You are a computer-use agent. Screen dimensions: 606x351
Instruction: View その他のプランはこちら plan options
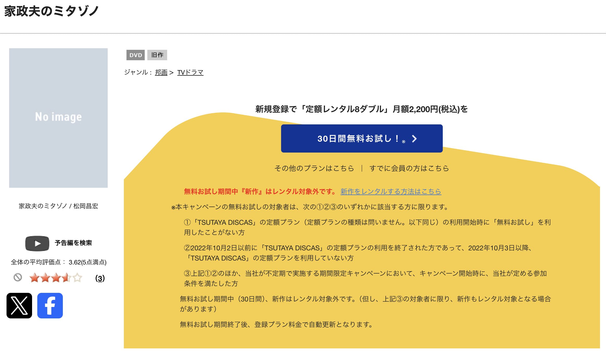(314, 168)
